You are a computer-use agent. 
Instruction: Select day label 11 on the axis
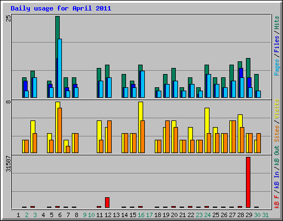coord(99,215)
